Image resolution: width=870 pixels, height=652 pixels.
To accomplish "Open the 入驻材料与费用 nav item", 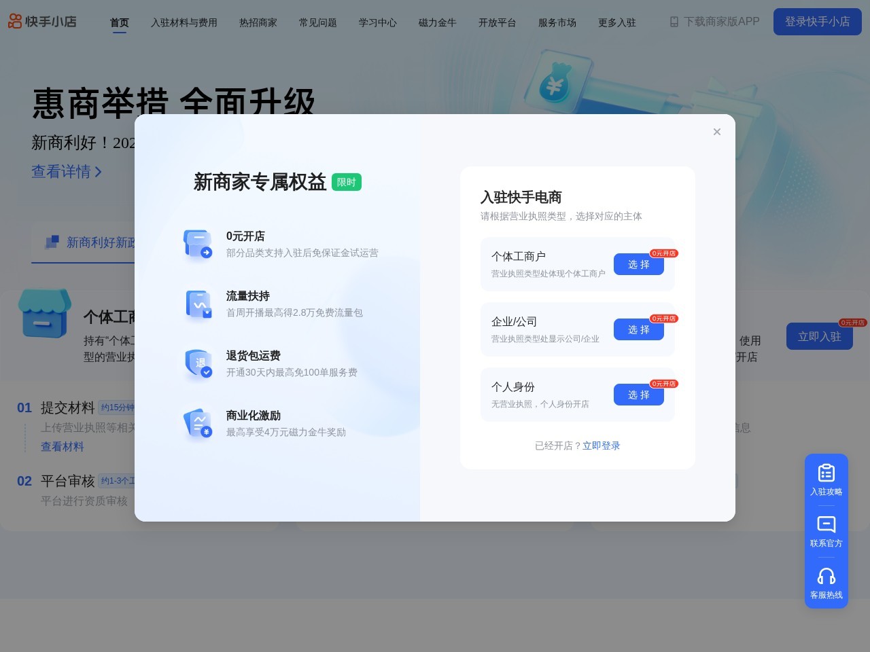I will coord(184,22).
